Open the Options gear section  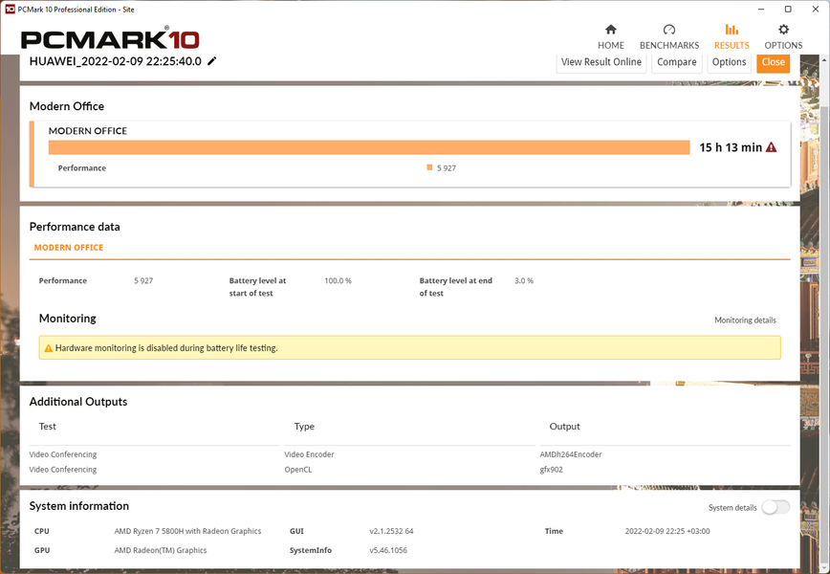783,37
